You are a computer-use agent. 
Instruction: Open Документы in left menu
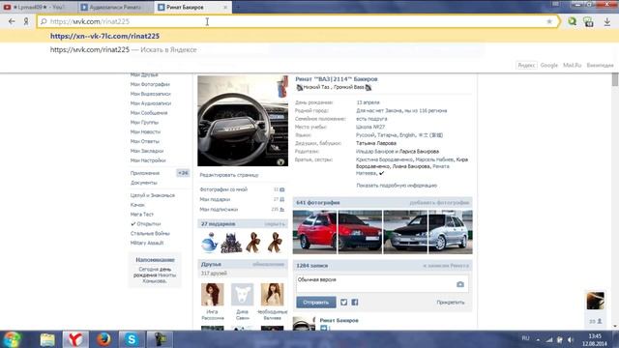[x=144, y=183]
